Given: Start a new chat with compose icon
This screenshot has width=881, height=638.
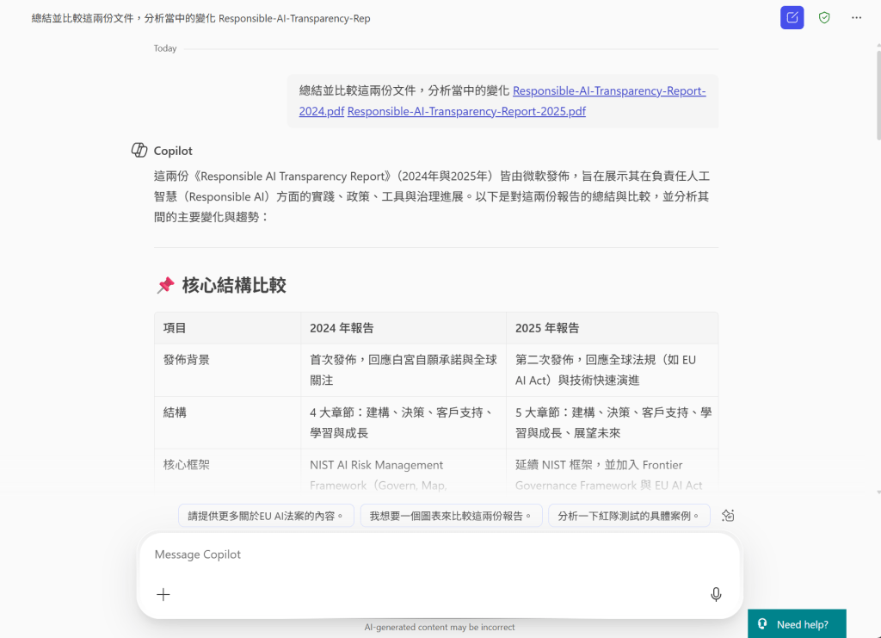Looking at the screenshot, I should coord(792,18).
